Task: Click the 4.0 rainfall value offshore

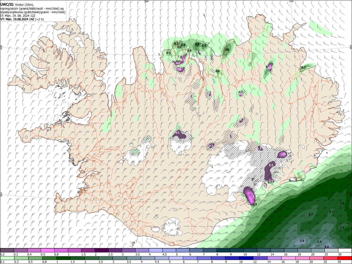Action: (327, 247)
